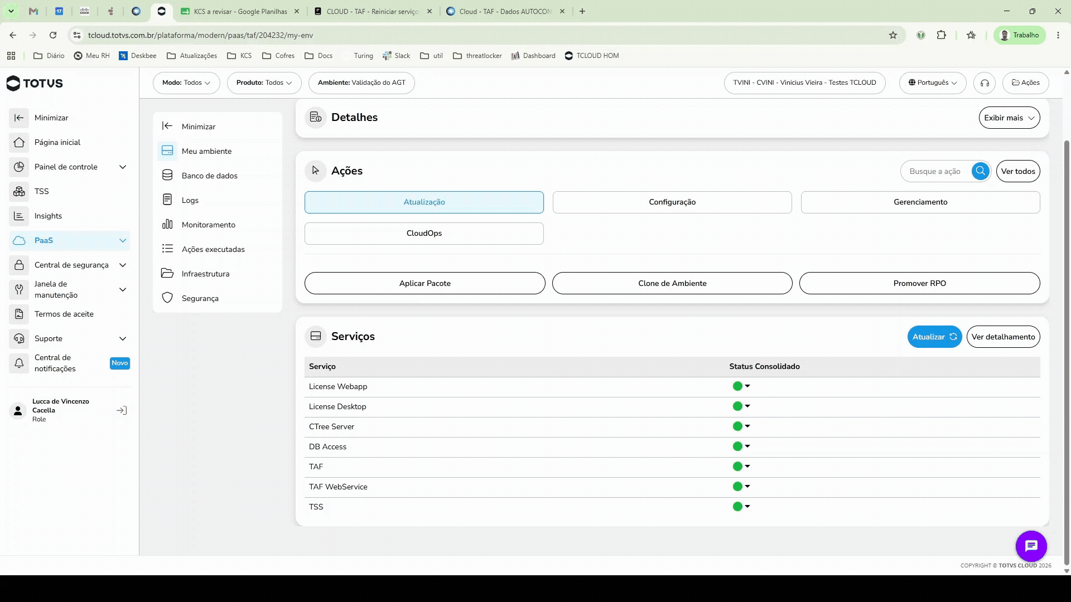Viewport: 1071px width, 602px height.
Task: Click the Promover RPO button
Action: click(x=920, y=283)
